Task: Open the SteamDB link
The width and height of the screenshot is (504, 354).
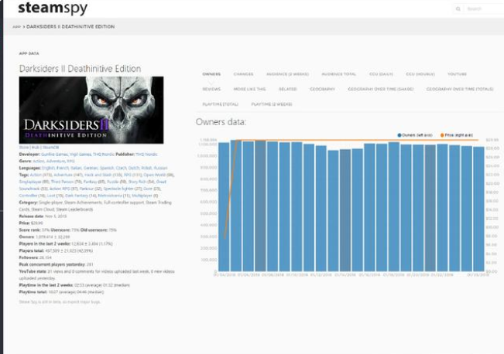Action: coord(50,148)
